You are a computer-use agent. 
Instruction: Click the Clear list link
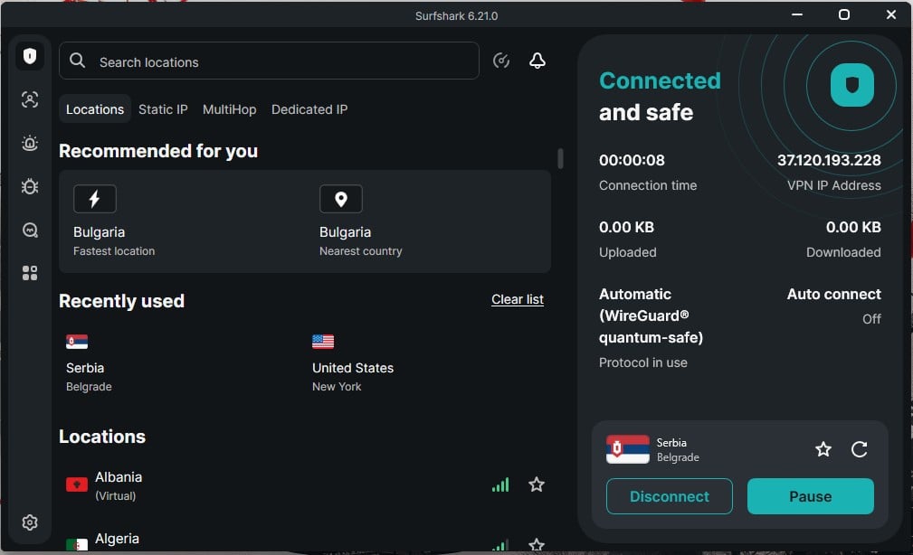click(517, 299)
